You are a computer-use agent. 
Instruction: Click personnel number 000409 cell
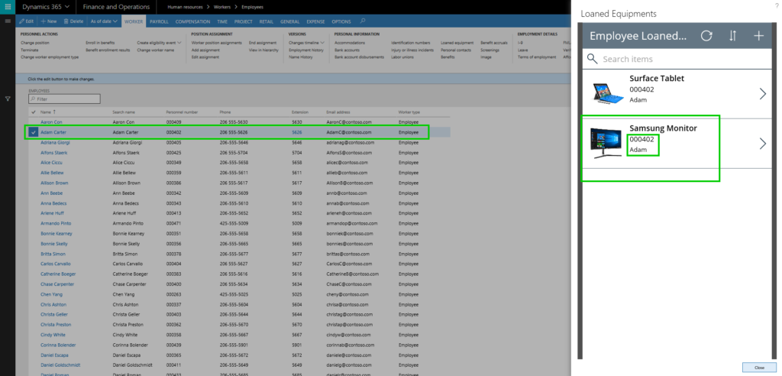tap(173, 122)
